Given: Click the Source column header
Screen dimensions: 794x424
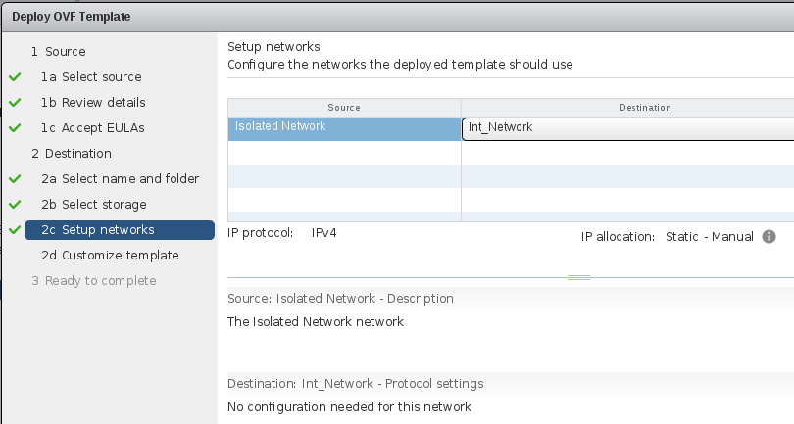Looking at the screenshot, I should coord(344,108).
